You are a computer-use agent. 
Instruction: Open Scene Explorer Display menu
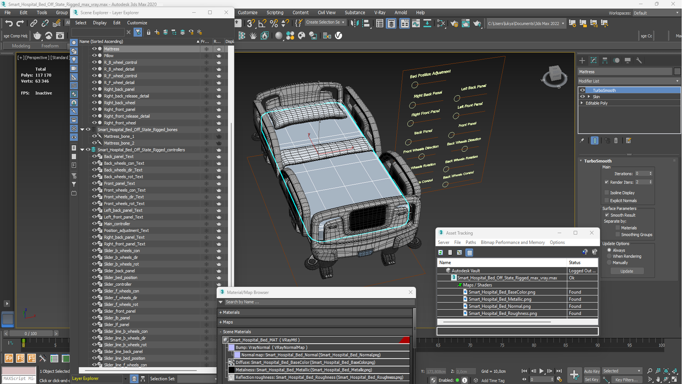(x=100, y=23)
